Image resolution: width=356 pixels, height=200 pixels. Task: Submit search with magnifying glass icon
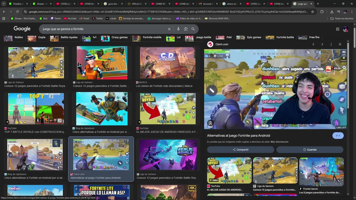(x=193, y=29)
